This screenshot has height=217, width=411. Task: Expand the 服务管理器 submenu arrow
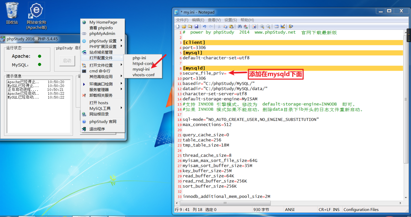[121, 90]
